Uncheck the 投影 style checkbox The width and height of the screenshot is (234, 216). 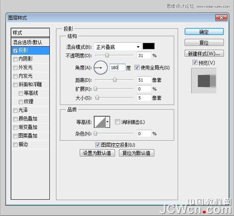(15, 51)
